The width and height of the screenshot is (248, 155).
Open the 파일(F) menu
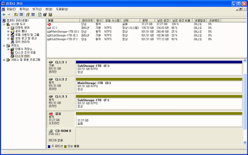point(11,9)
